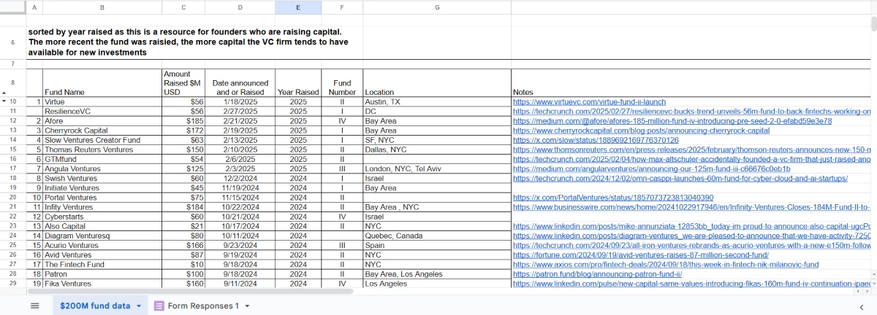This screenshot has width=877, height=315.
Task: Select the "The Fintech Fund" cell
Action: (x=102, y=263)
